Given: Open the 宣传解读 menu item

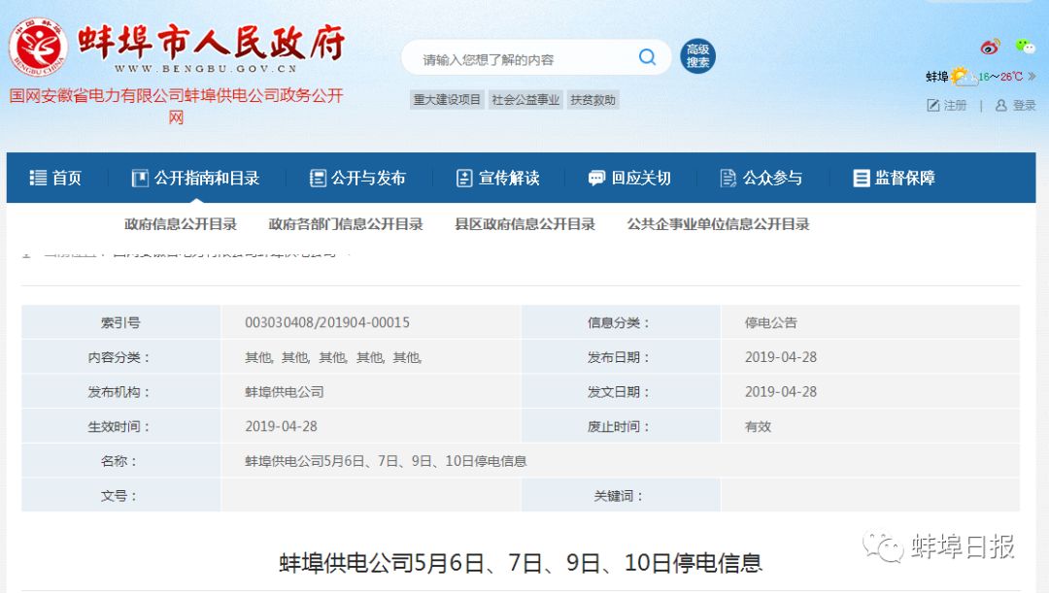Looking at the screenshot, I should click(497, 178).
